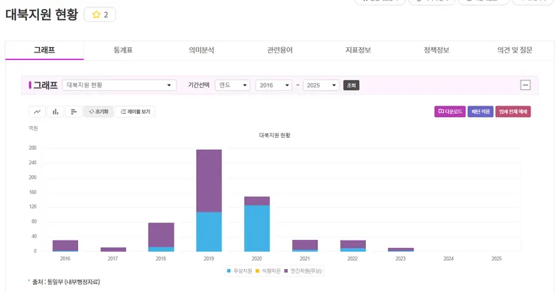Screen dimensions: 556x293
Task: Click the 억원 unit label
Action: (x=33, y=128)
